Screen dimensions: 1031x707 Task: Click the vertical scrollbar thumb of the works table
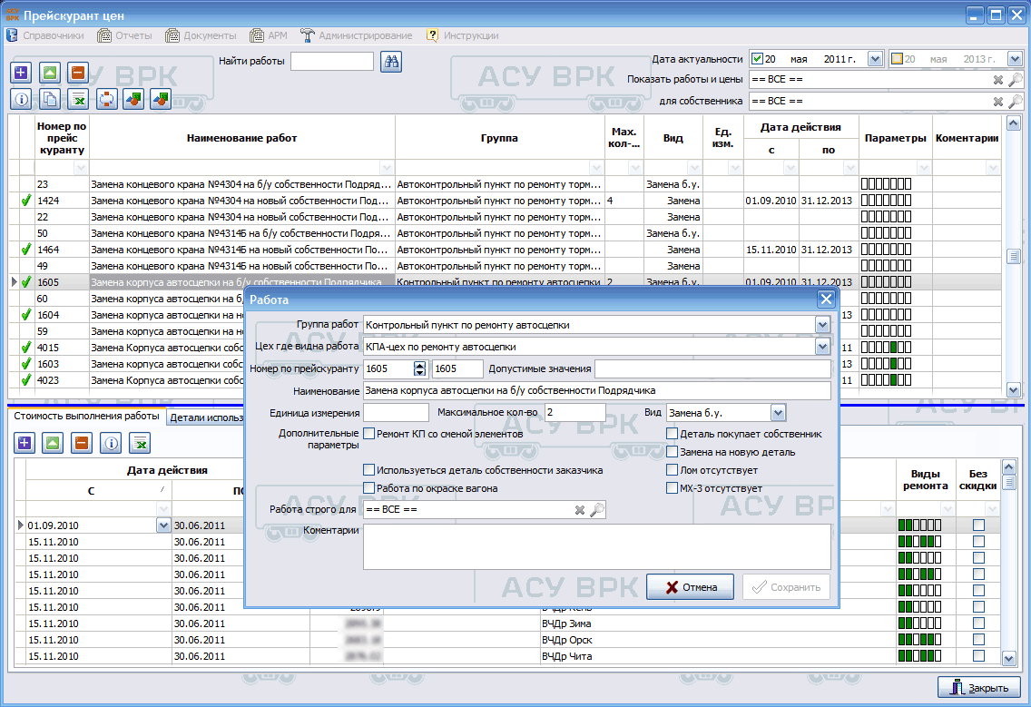point(1013,257)
